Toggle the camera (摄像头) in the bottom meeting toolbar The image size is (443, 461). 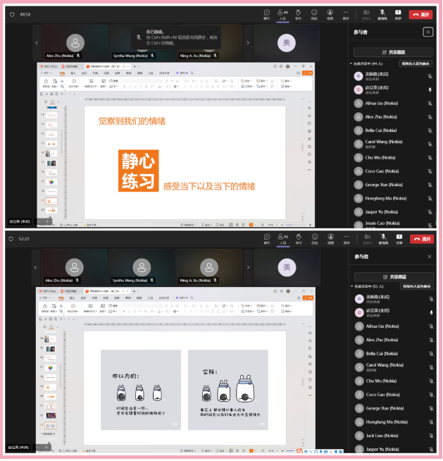point(367,238)
